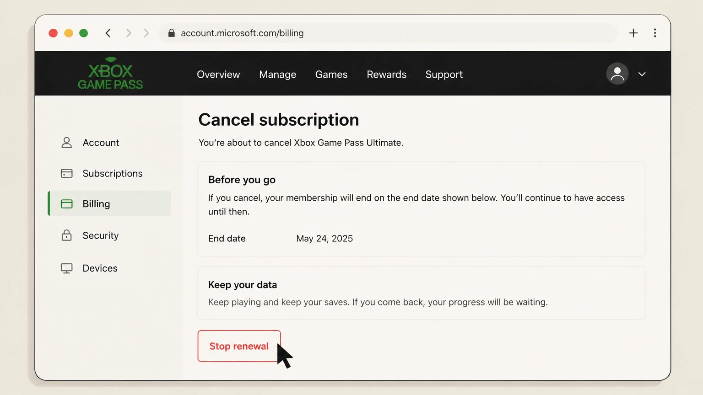
Task: Click the Subscriptions card icon in sidebar
Action: (x=67, y=173)
